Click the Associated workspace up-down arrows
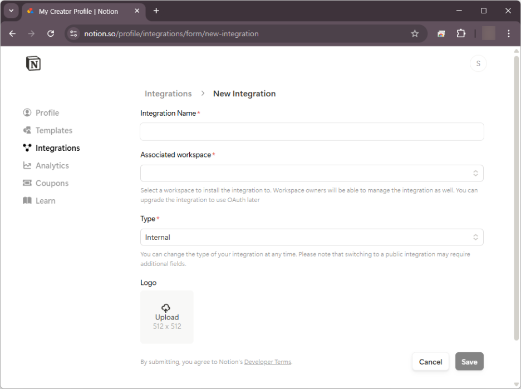Image resolution: width=521 pixels, height=389 pixels. point(475,173)
